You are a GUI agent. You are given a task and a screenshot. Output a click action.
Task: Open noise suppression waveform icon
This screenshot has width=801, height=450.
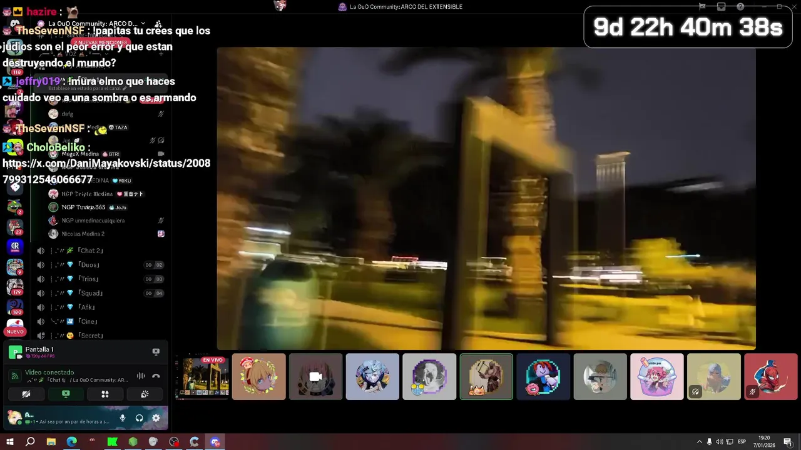(141, 376)
